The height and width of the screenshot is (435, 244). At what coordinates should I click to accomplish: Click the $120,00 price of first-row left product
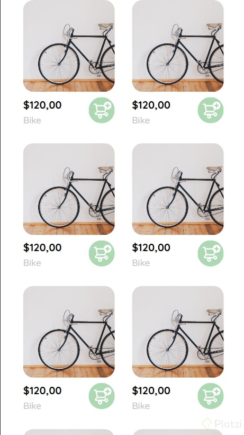pos(42,105)
